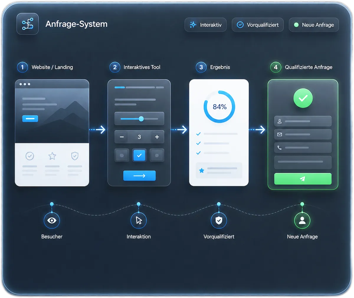This screenshot has width=354, height=298.
Task: Click the shield icon on landing card
Action: [75, 156]
